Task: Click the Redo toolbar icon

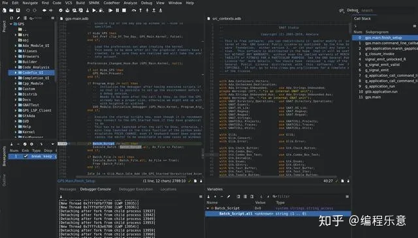Action: pyautogui.click(x=35, y=10)
